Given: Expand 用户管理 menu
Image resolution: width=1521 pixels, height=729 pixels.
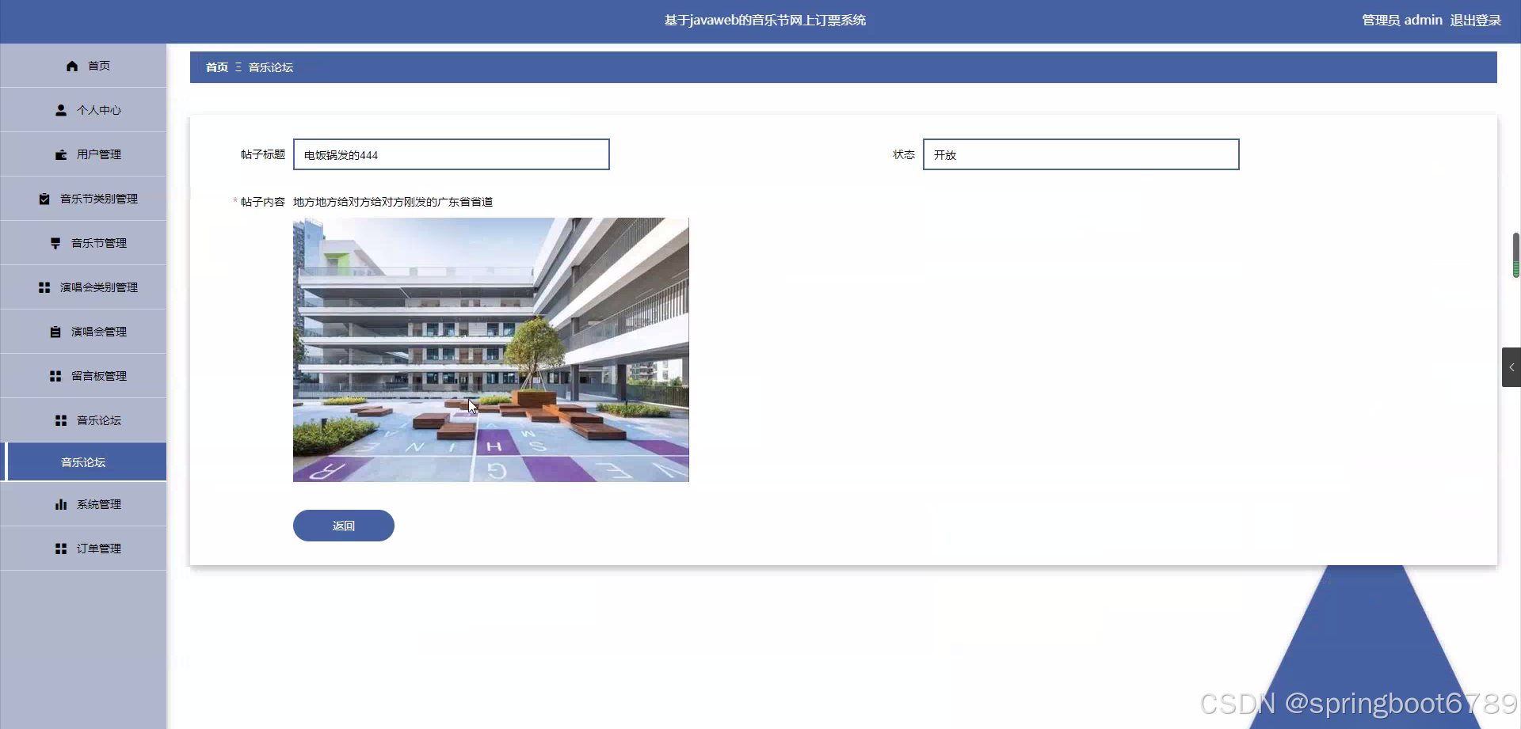Looking at the screenshot, I should pyautogui.click(x=83, y=154).
